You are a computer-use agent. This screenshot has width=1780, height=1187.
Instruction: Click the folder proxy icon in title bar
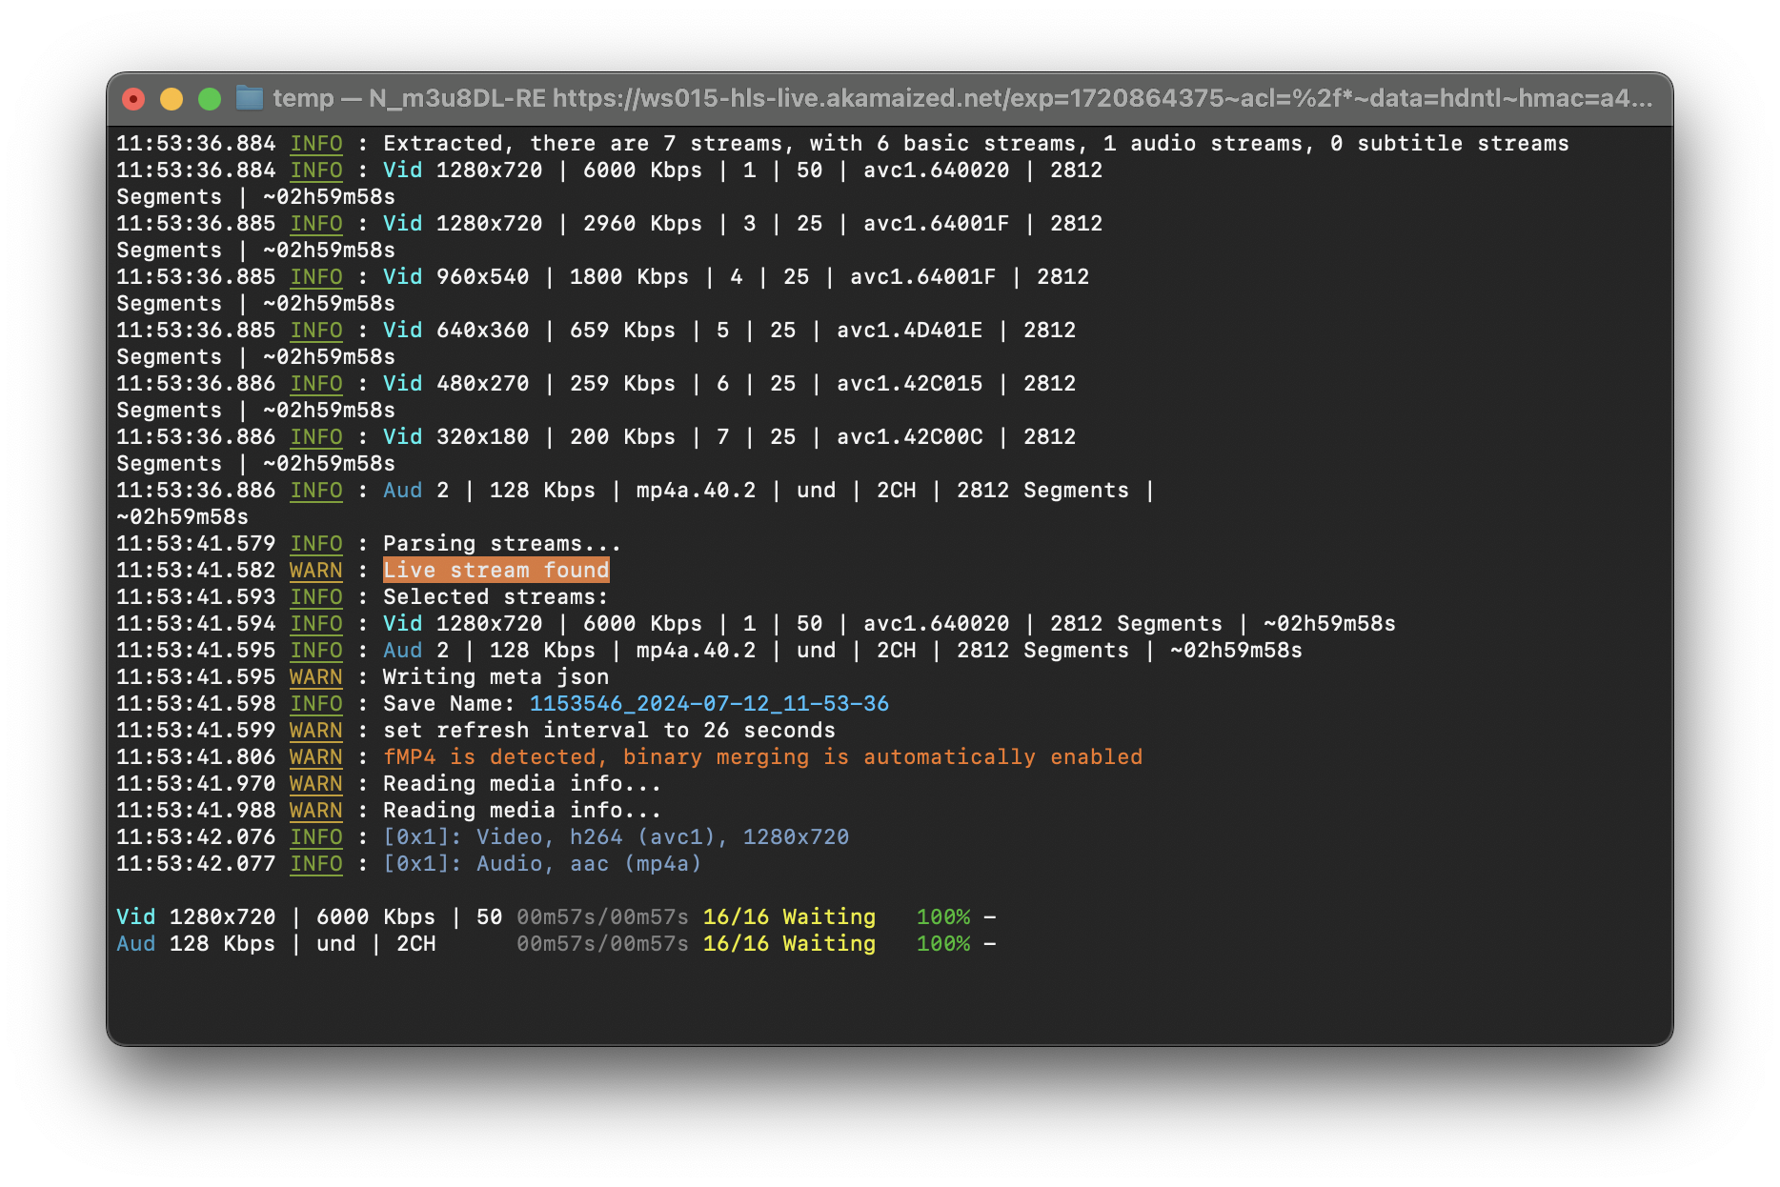pos(250,98)
